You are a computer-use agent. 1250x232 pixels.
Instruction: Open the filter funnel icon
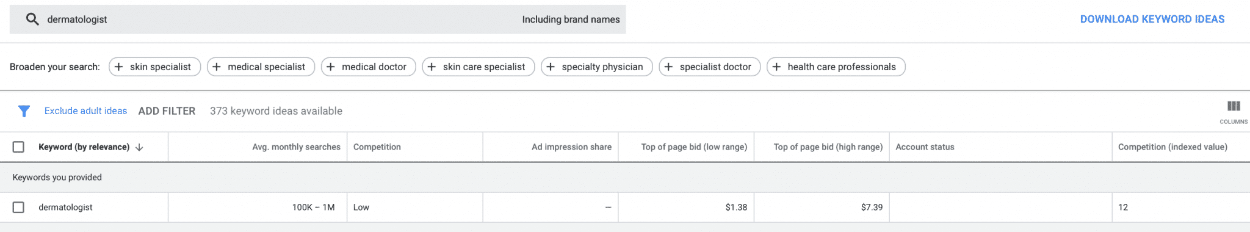click(x=24, y=111)
